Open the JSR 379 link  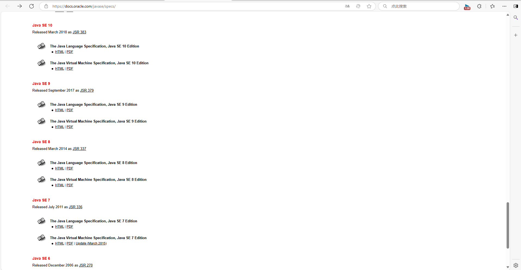coord(87,90)
